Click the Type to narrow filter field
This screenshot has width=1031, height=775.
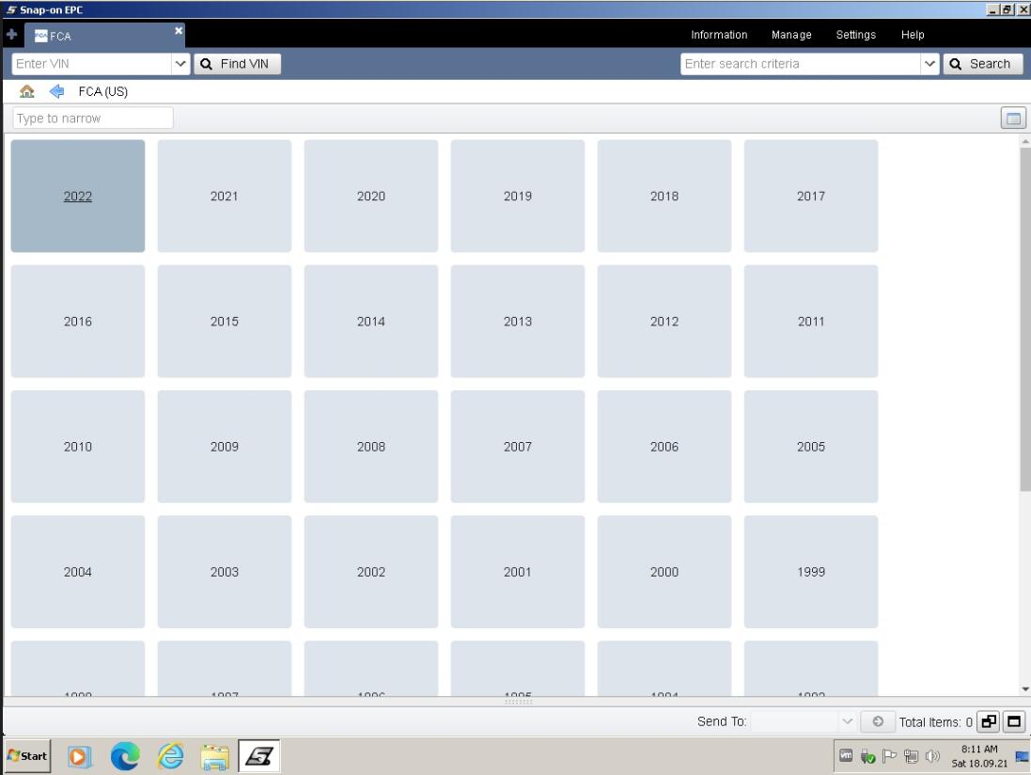[x=93, y=119]
